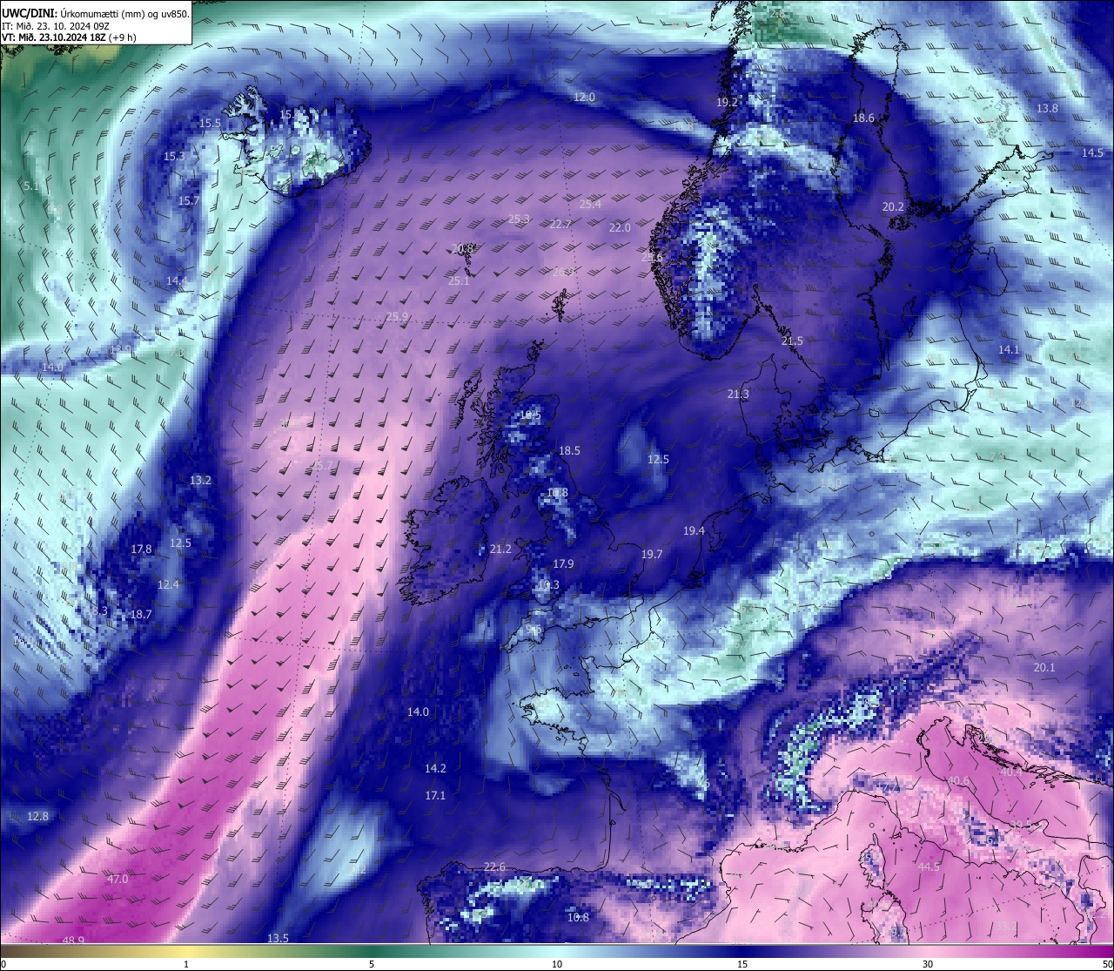Click the 21.3 value over Denmark
This screenshot has height=971, width=1114.
coord(738,395)
